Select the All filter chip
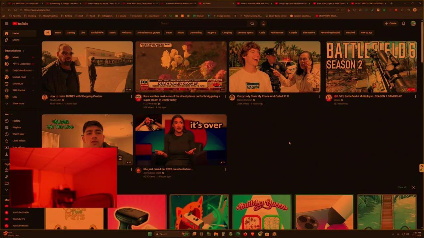This screenshot has width=424, height=238. click(48, 32)
